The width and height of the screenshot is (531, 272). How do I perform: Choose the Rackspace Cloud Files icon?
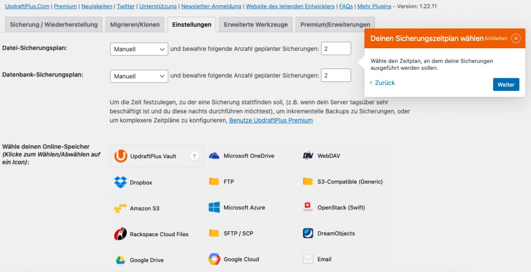[120, 234]
